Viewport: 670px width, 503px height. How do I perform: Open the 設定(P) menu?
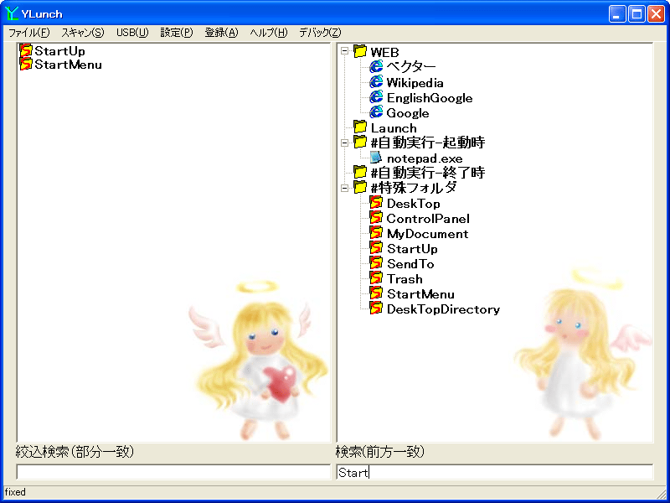(176, 33)
